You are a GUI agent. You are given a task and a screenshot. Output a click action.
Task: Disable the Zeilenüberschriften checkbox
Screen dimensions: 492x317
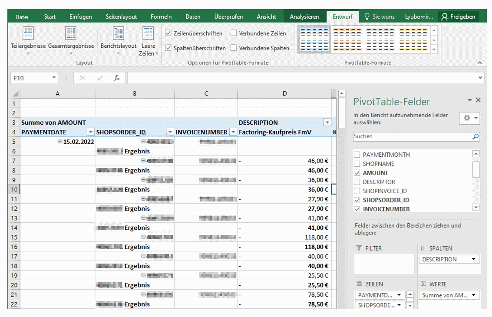pos(168,33)
